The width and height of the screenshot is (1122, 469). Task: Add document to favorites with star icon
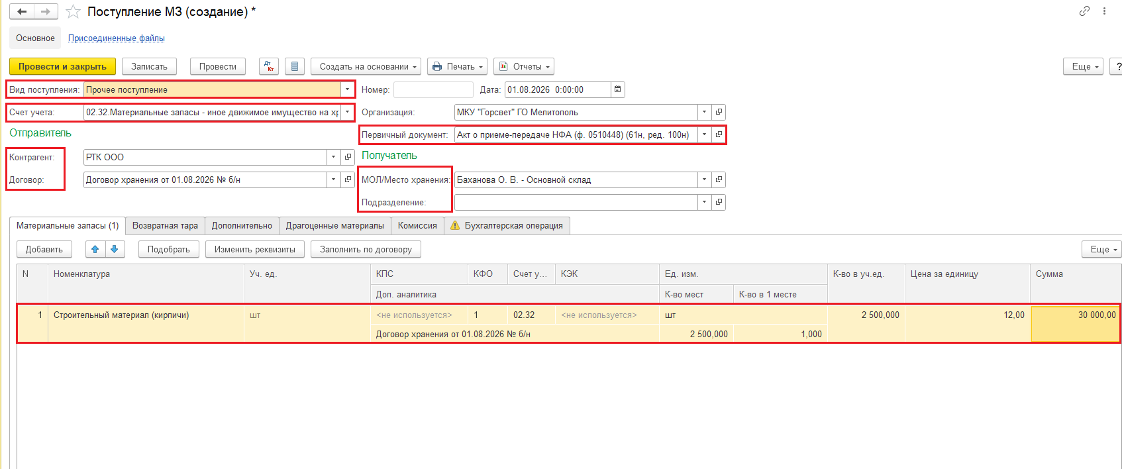(x=73, y=12)
